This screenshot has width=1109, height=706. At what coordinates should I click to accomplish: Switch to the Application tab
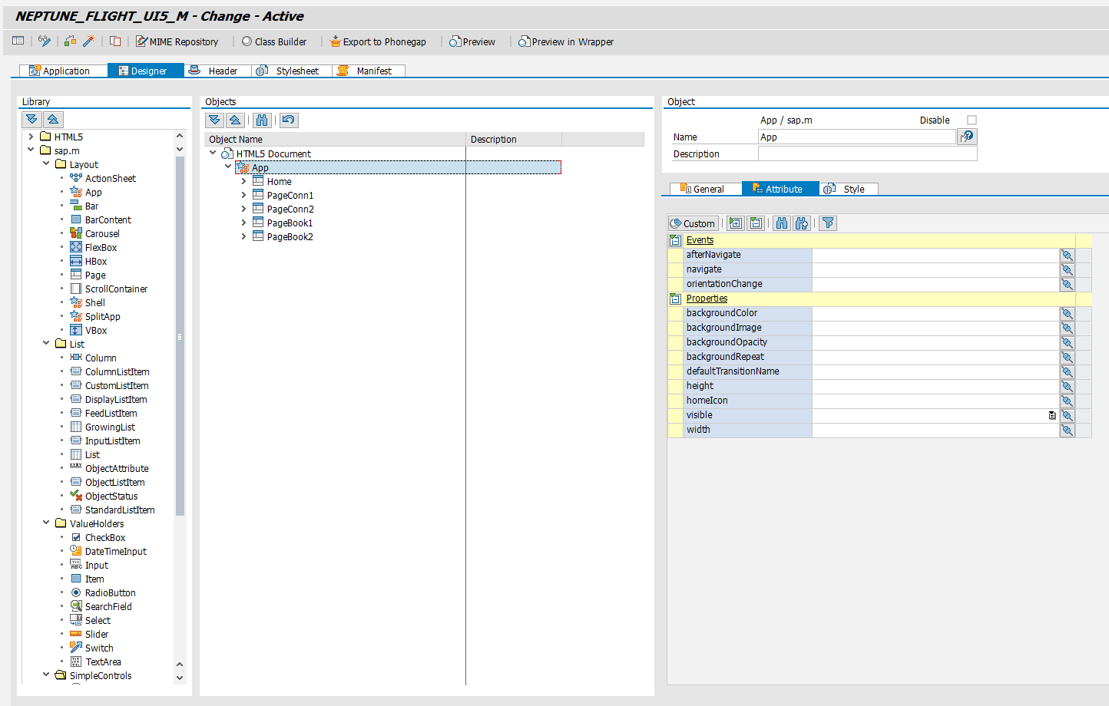click(64, 71)
